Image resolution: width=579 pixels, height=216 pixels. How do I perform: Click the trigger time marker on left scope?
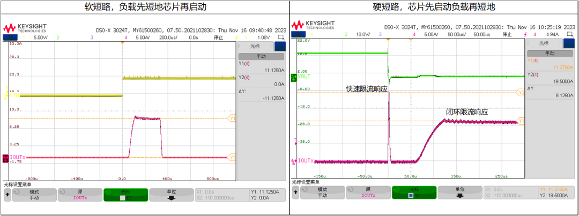click(123, 43)
